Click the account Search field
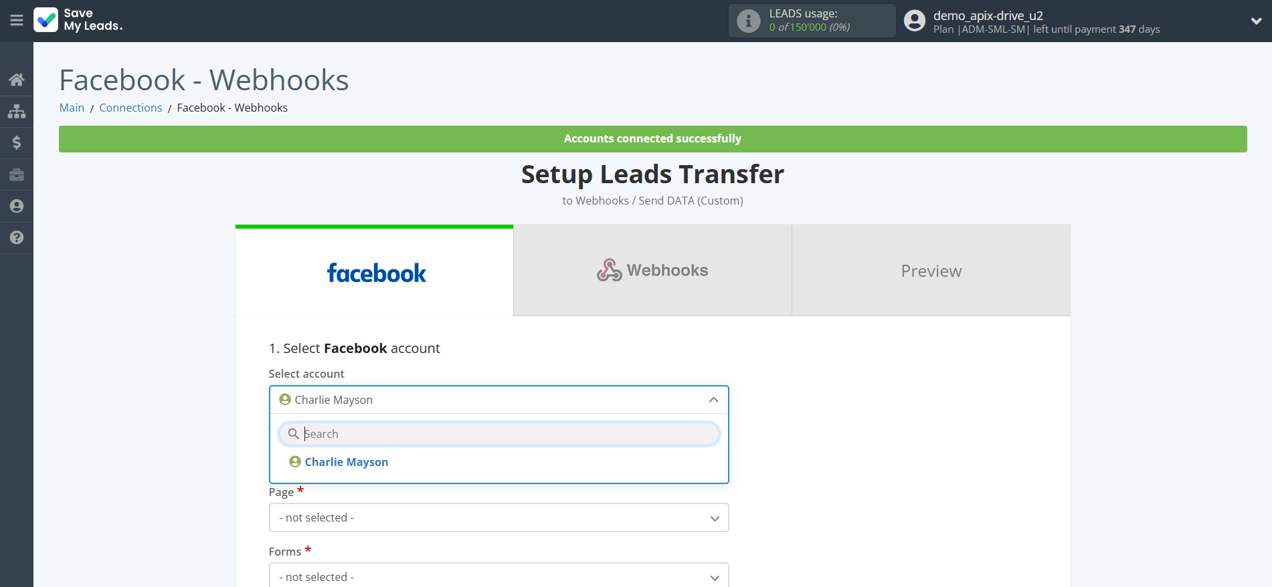 [509, 434]
